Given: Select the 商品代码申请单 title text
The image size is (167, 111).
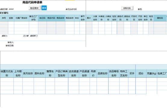Looking at the screenshot, I should [32, 2].
